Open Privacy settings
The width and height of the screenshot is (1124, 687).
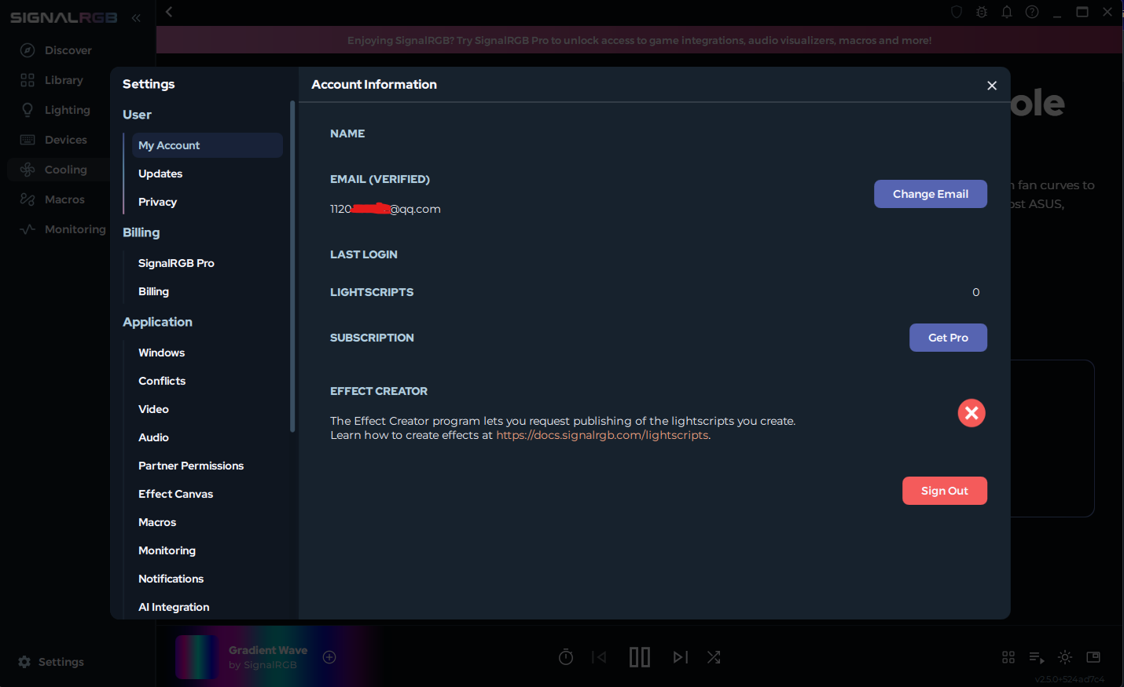(x=157, y=202)
